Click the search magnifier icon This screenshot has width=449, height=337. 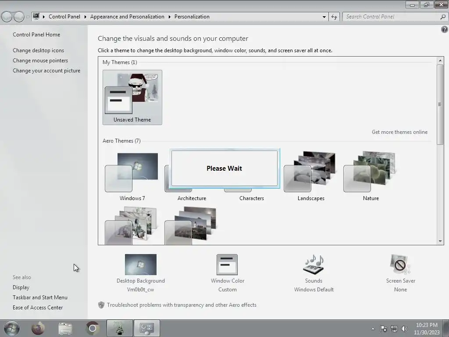(x=443, y=17)
